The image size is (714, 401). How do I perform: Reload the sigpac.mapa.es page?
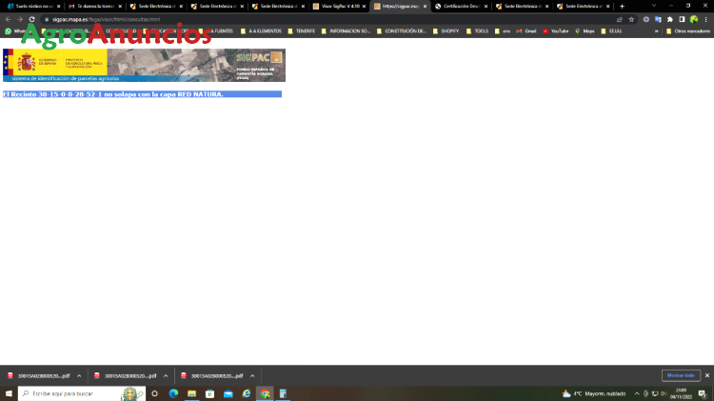pos(31,20)
